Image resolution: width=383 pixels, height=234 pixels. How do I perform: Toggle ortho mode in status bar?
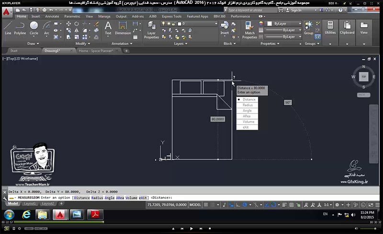[238, 205]
